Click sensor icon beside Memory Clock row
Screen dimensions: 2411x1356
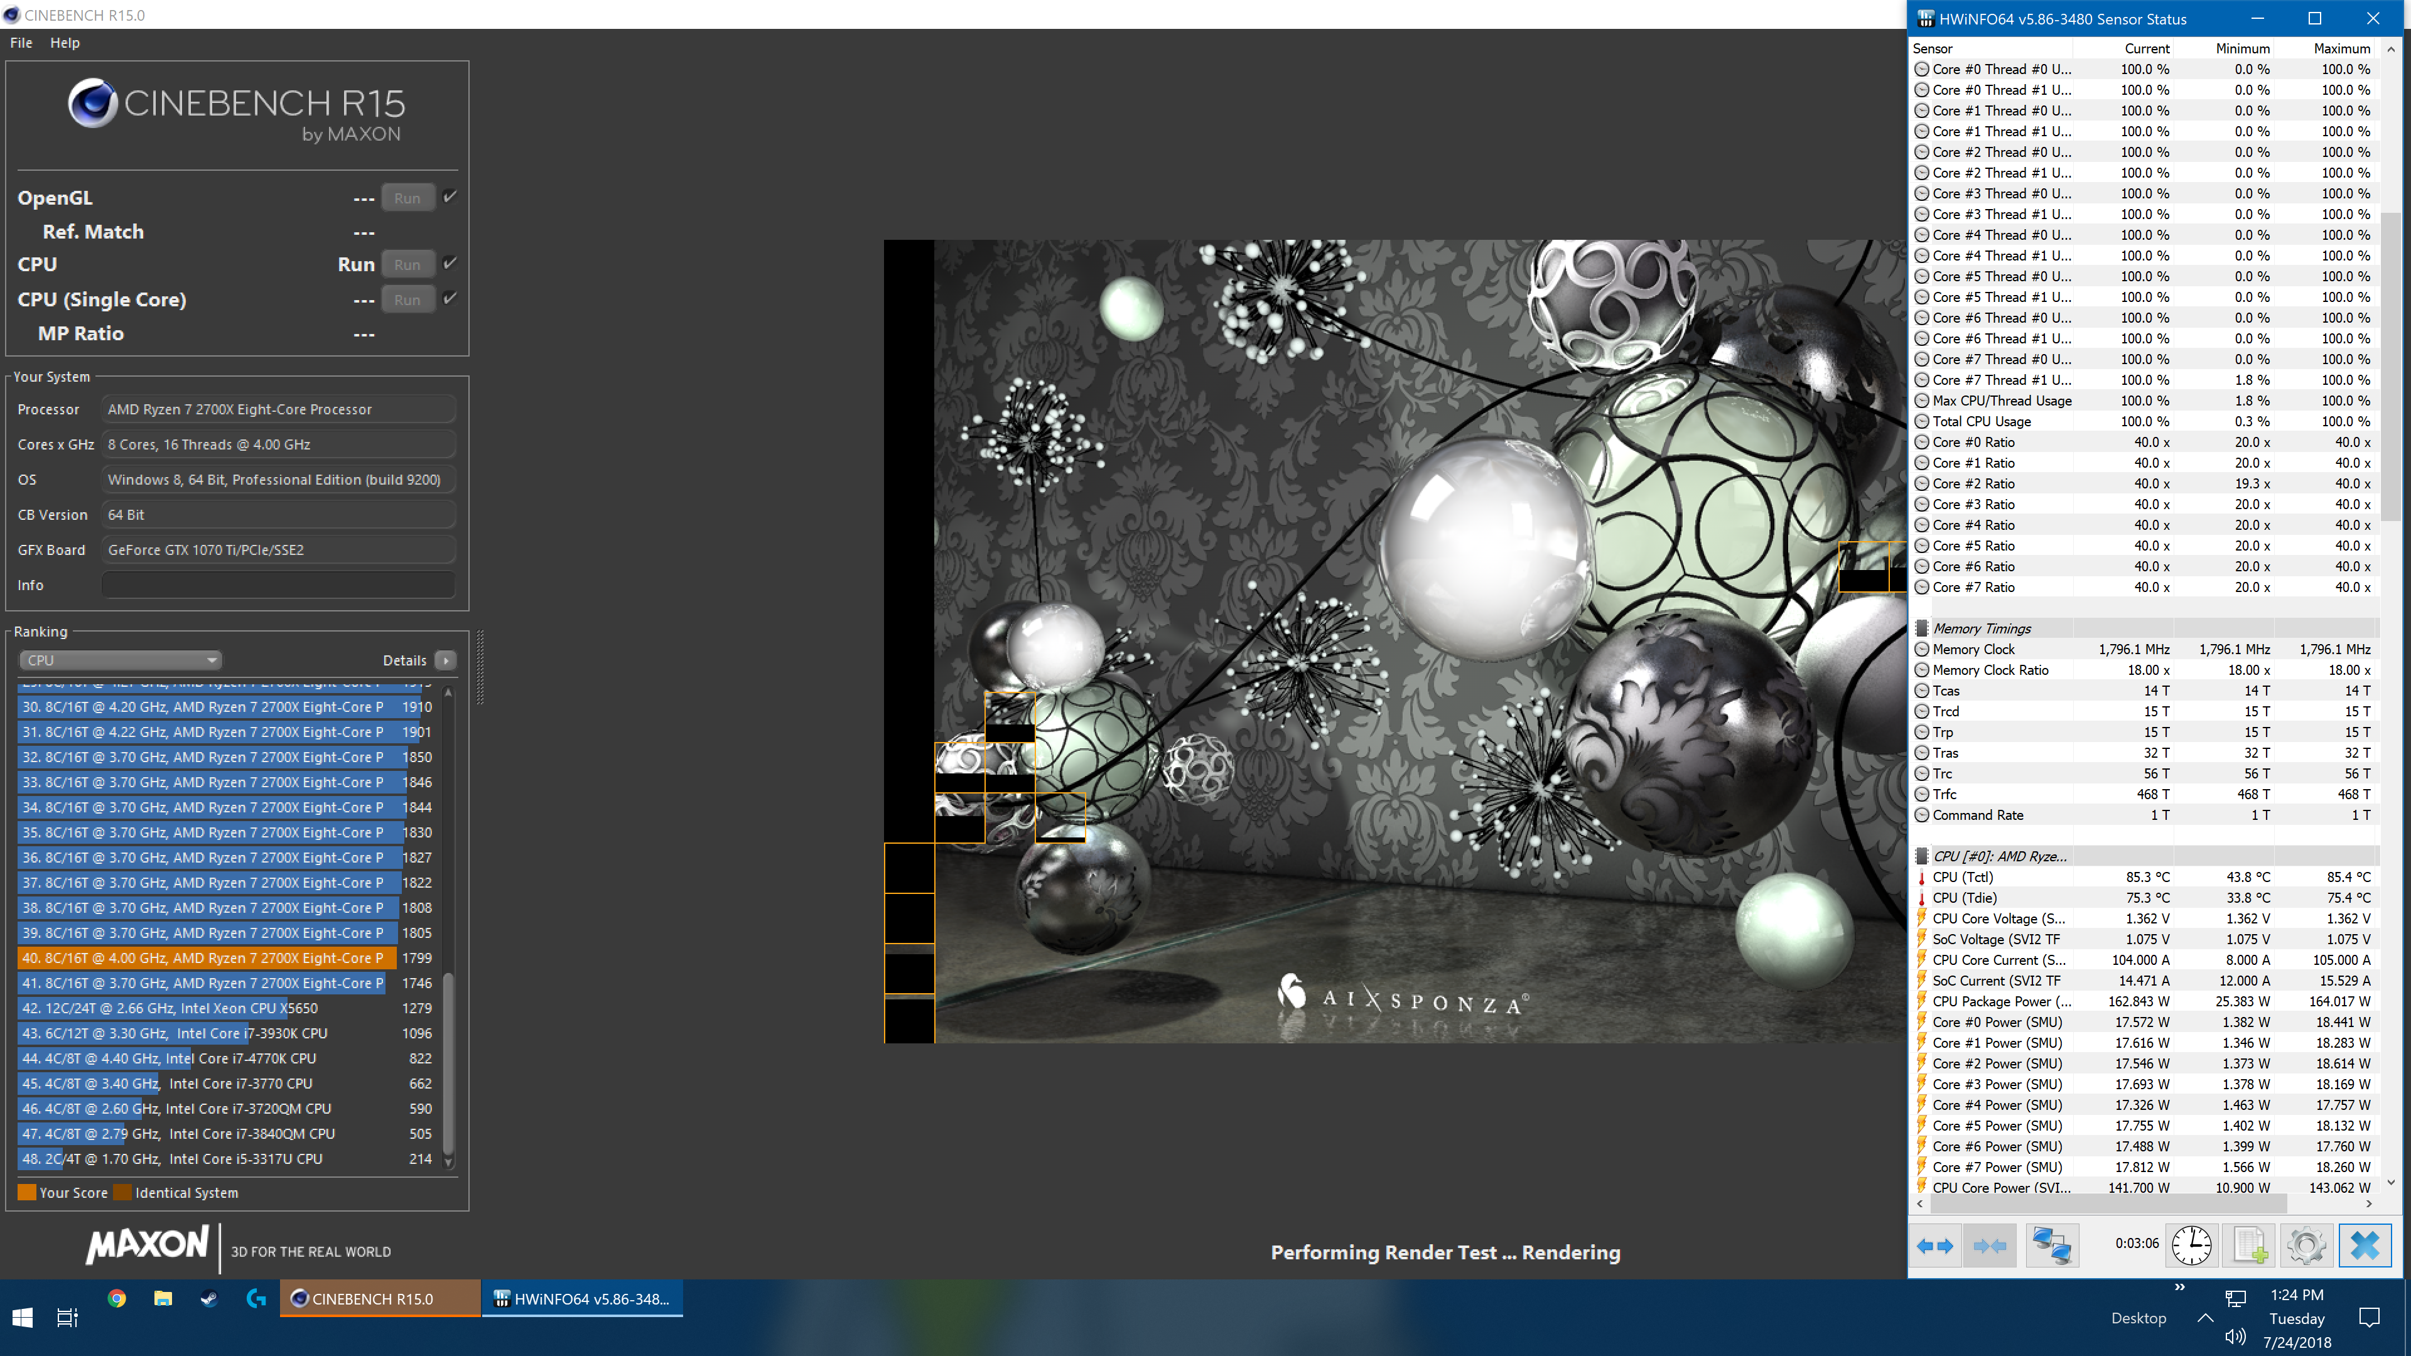[1921, 650]
